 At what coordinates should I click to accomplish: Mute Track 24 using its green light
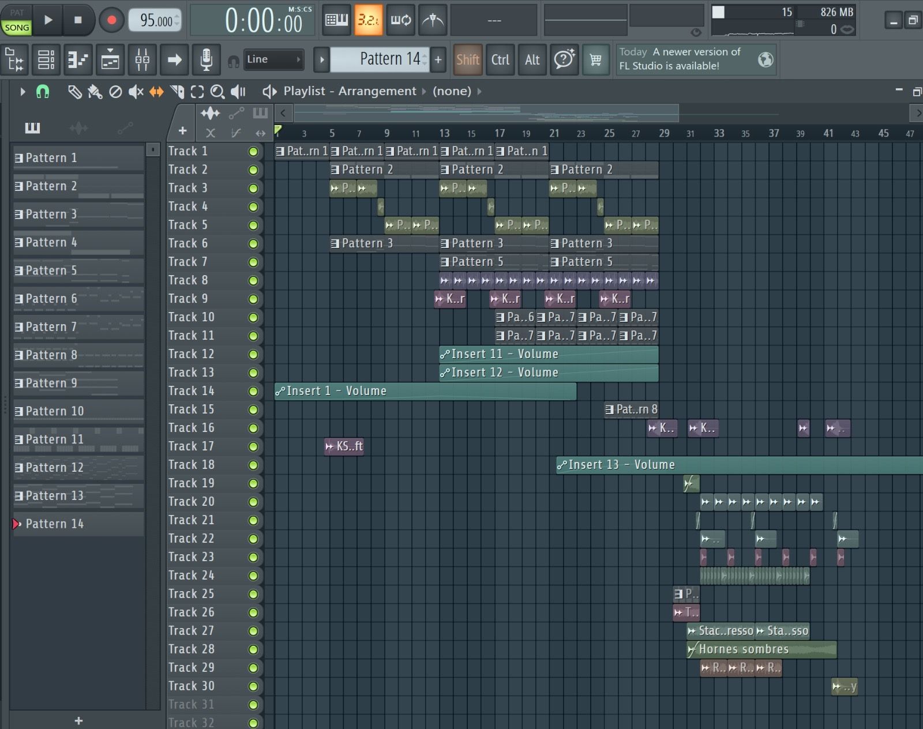(253, 576)
